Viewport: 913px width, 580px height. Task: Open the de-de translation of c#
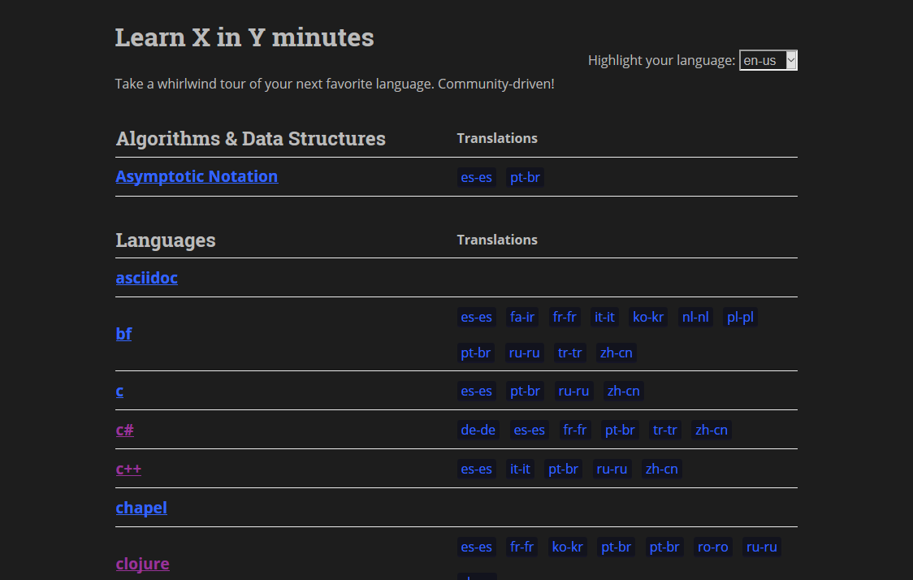click(x=478, y=430)
